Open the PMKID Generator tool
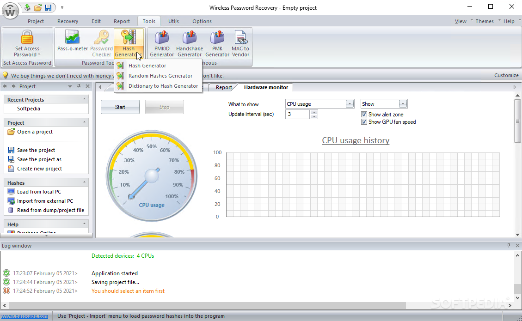The height and width of the screenshot is (321, 522). [162, 43]
